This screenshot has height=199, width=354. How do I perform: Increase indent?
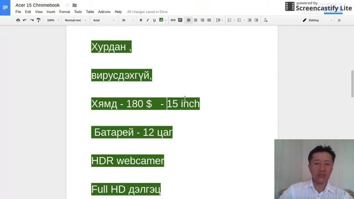click(256, 20)
